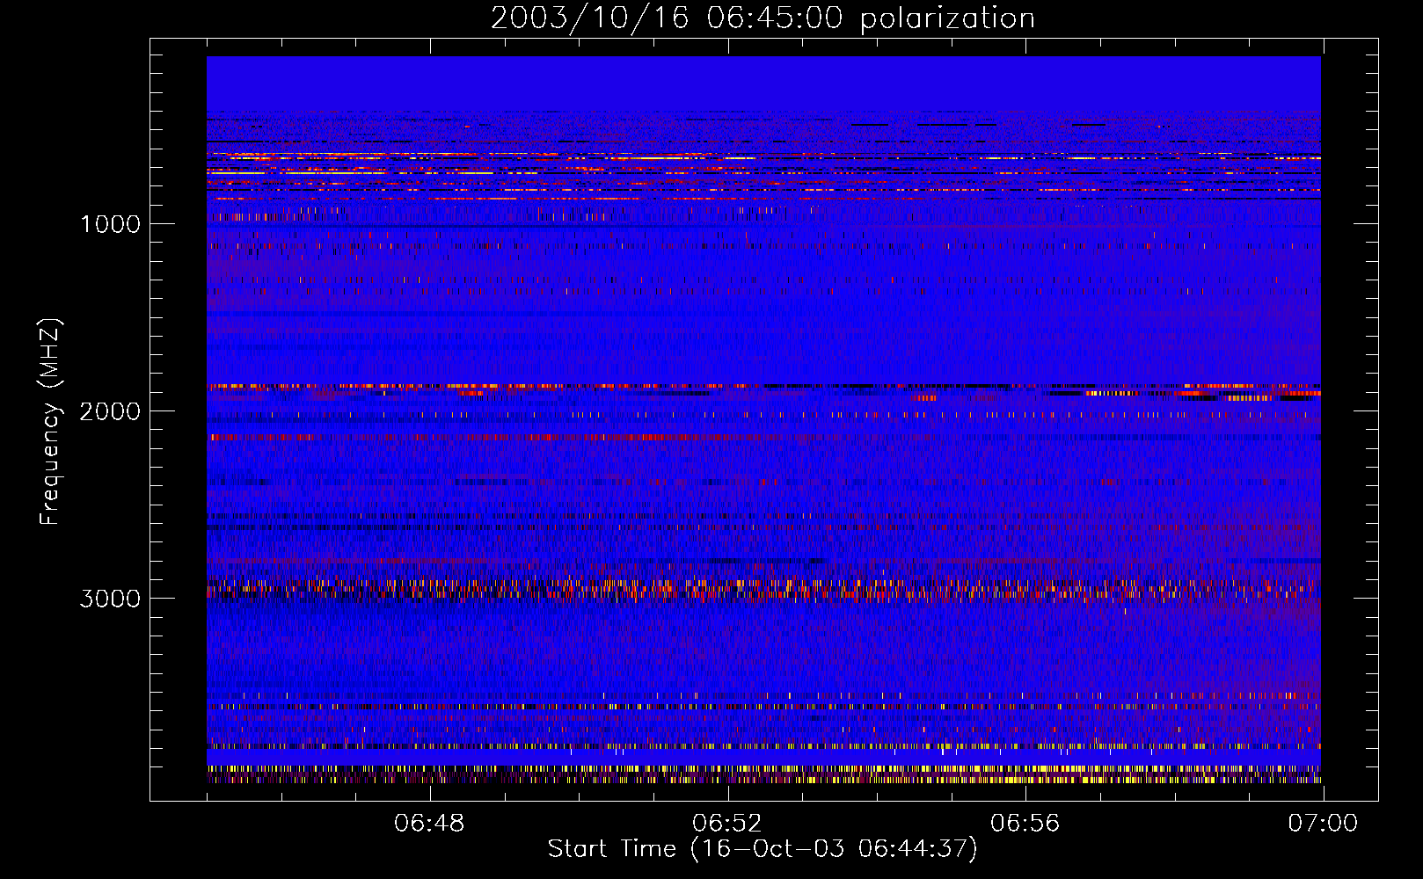This screenshot has width=1423, height=879.
Task: Click the "07:00" time tick label
Action: point(1323,824)
